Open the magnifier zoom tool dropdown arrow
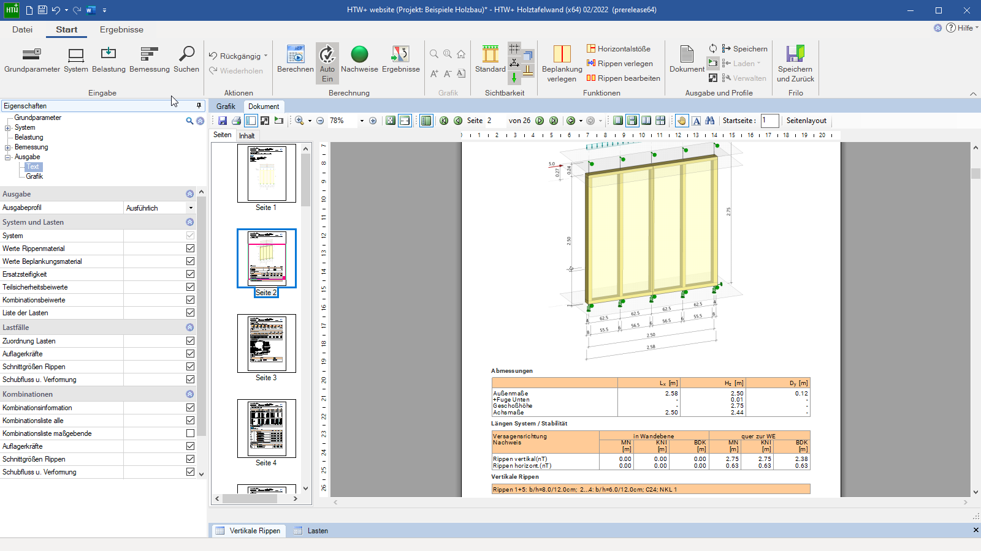The height and width of the screenshot is (551, 981). (x=310, y=121)
